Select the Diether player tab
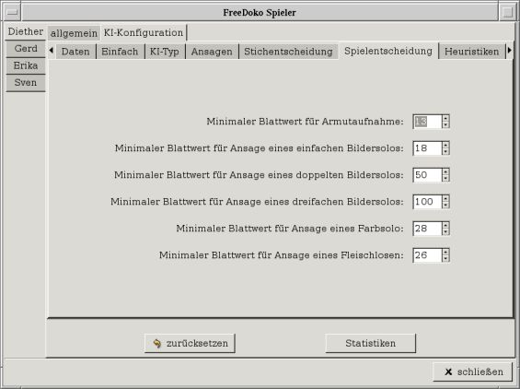This screenshot has height=389, width=520. [26, 32]
